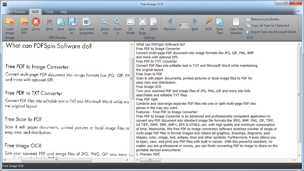Image resolution: width=304 pixels, height=171 pixels.
Task: Open the Help tab
Action: tap(64, 12)
